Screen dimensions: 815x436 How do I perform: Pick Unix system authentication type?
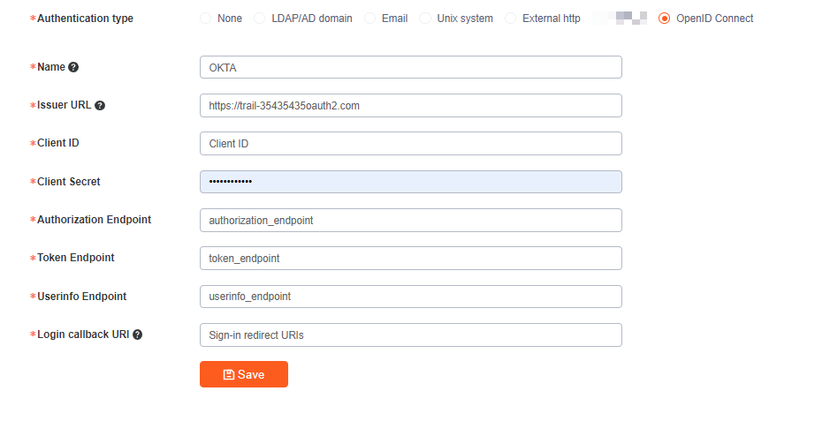click(x=425, y=19)
